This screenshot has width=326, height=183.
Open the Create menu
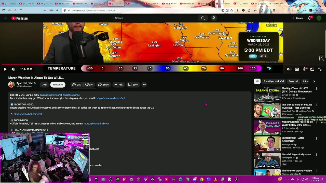(297, 18)
